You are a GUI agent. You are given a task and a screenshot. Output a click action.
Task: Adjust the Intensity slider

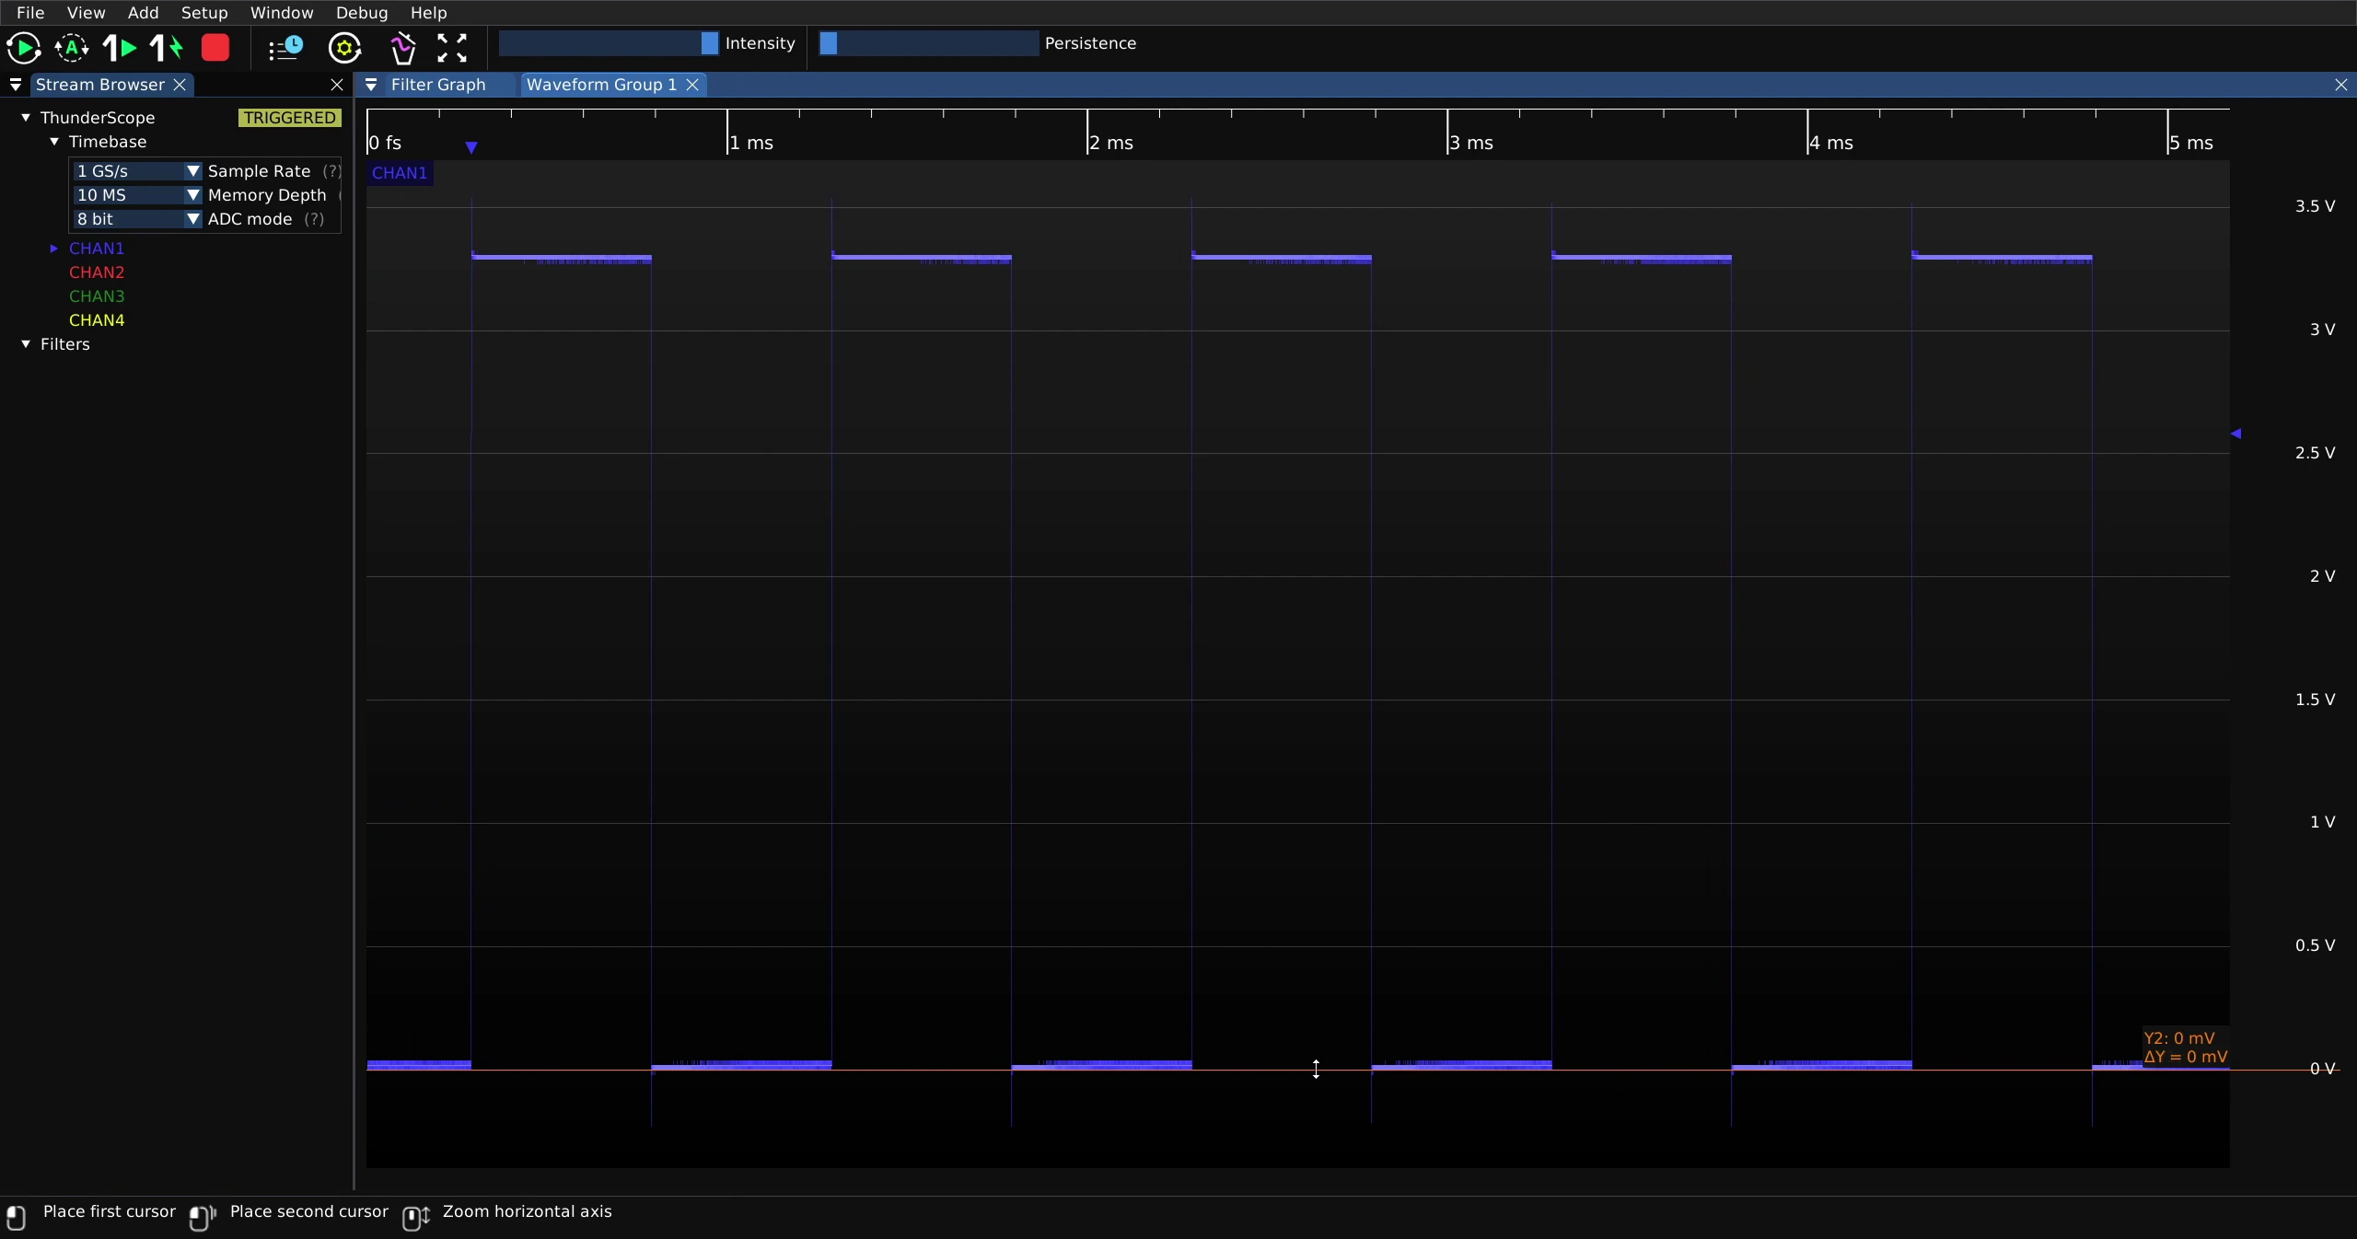(609, 43)
